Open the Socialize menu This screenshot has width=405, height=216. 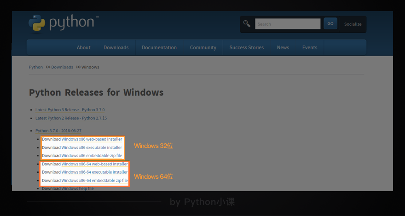[x=353, y=24]
